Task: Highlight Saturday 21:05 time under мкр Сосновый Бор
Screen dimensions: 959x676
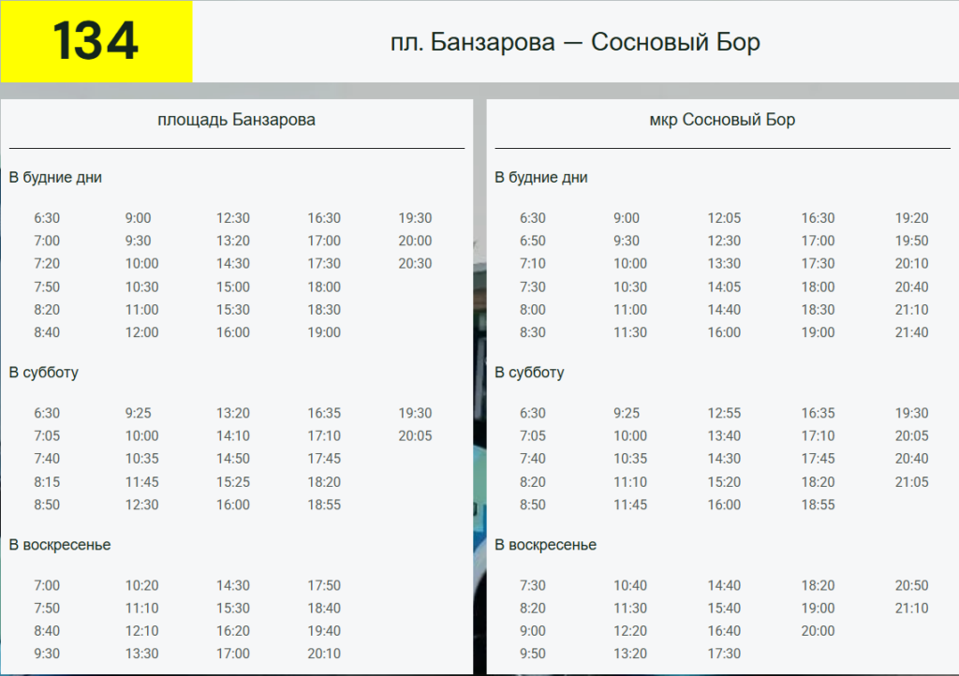Action: click(912, 481)
